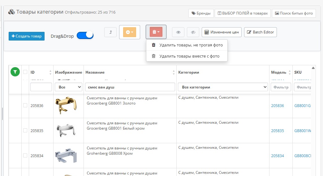Open the Batch Editor
Screen dimensions: 323x176
(x=260, y=32)
